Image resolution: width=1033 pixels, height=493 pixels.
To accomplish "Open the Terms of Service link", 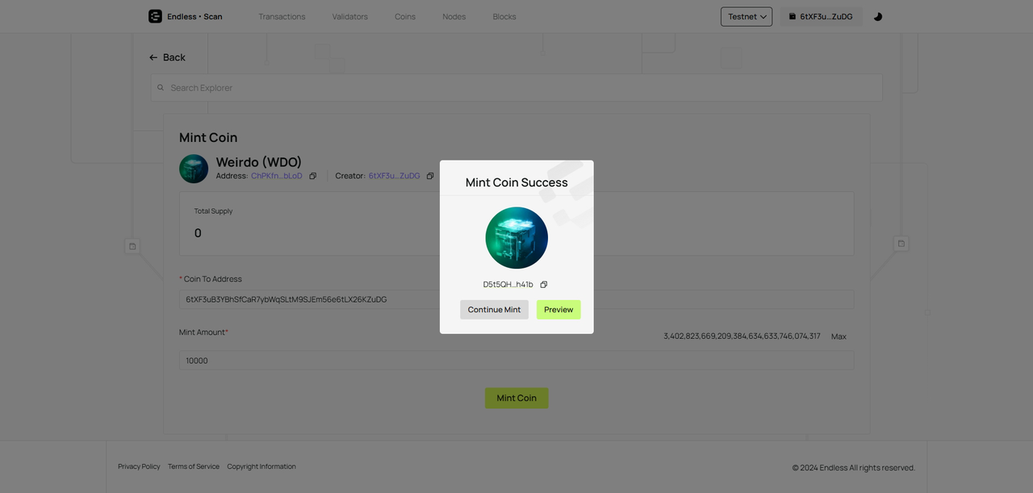I will coord(194,466).
